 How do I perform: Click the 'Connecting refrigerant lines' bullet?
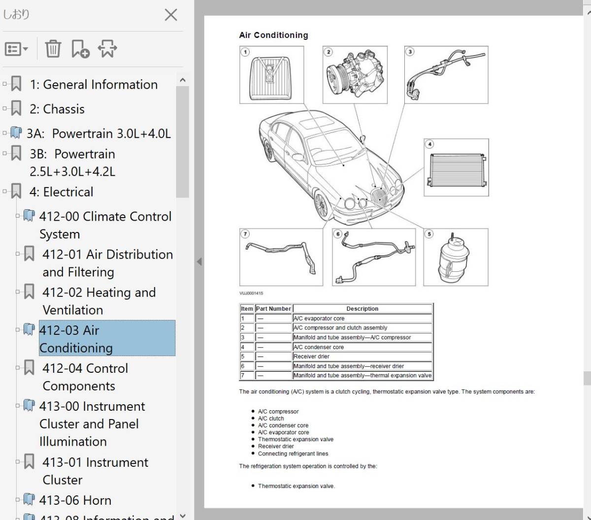coord(293,454)
